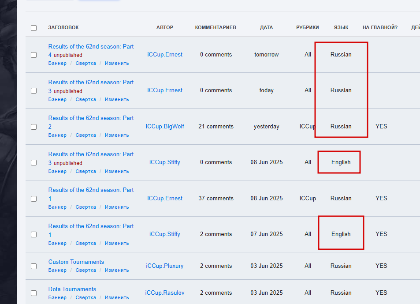Check the Dota Tournaments row checkbox

click(x=34, y=293)
